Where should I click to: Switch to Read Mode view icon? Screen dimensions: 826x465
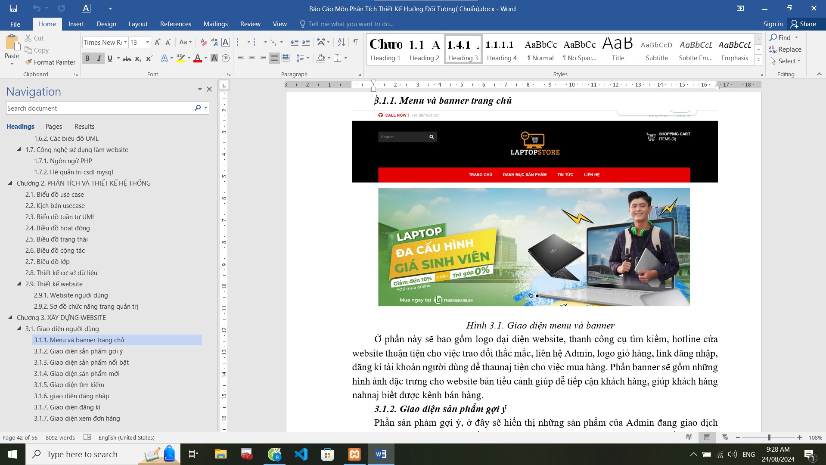point(689,437)
